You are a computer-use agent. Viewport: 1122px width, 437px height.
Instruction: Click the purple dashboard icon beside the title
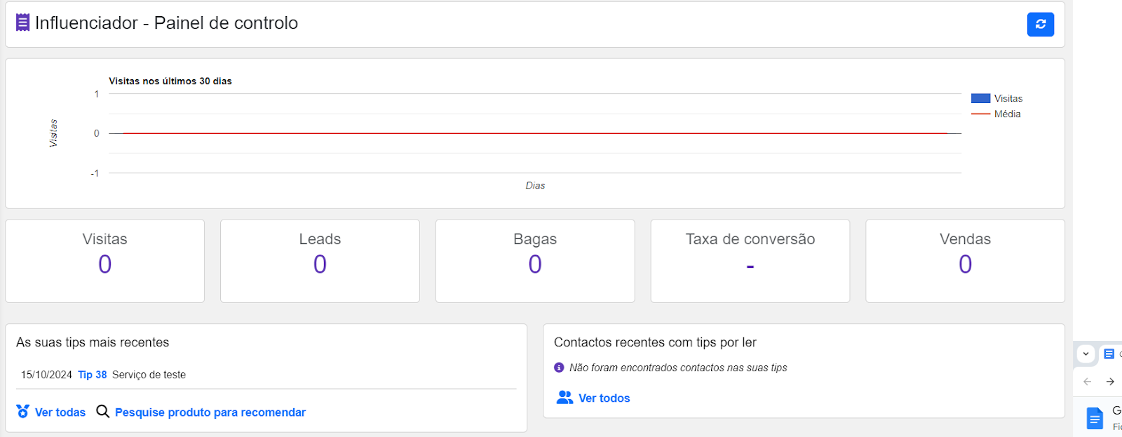pos(23,22)
